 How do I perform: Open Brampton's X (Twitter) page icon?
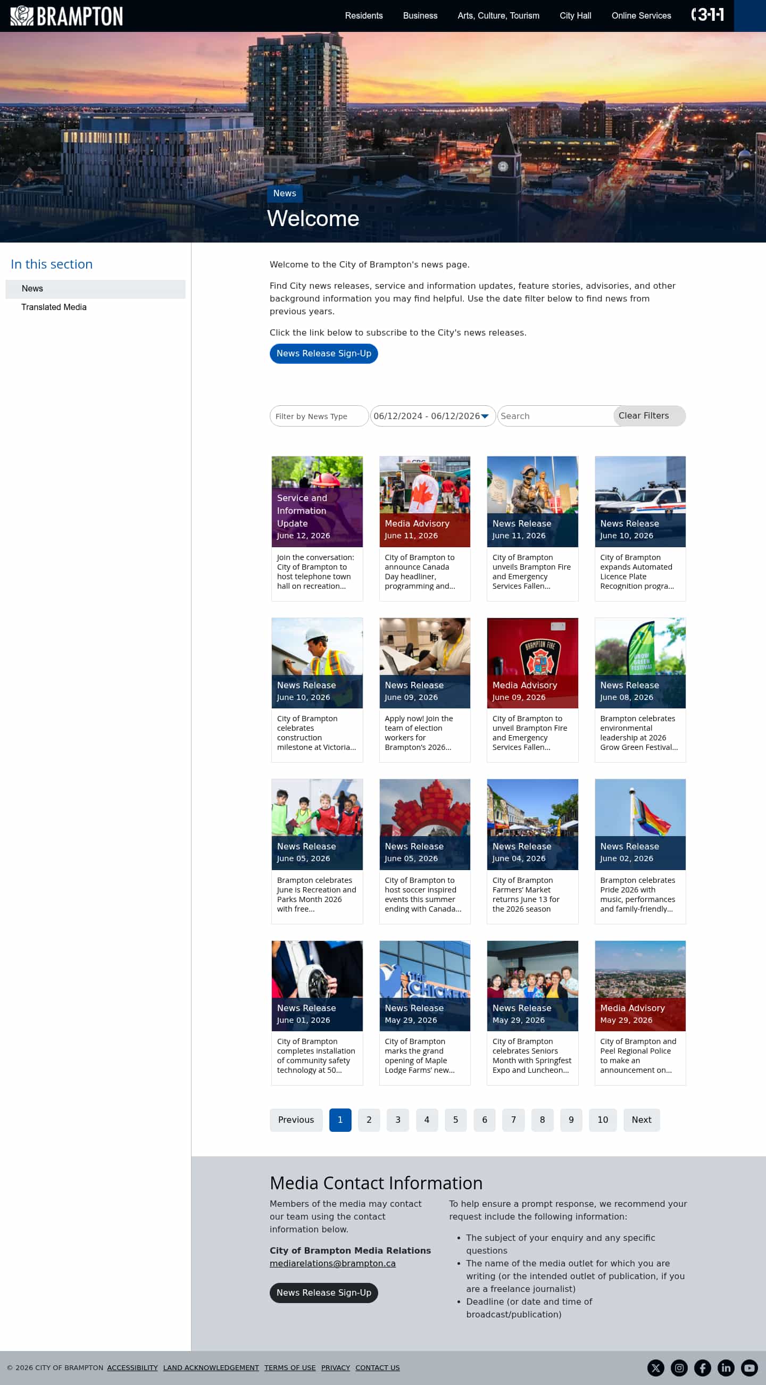tap(655, 1368)
